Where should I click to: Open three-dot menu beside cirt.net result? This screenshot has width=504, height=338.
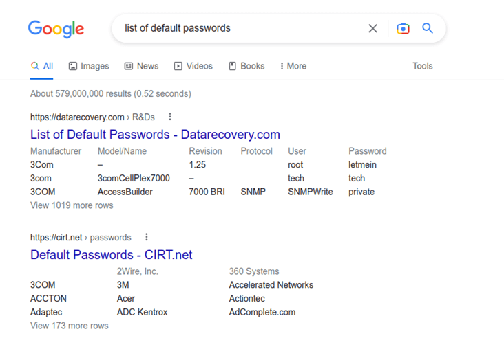tap(147, 237)
